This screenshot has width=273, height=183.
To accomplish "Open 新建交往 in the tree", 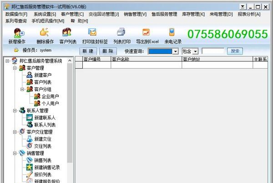I will [43, 139].
